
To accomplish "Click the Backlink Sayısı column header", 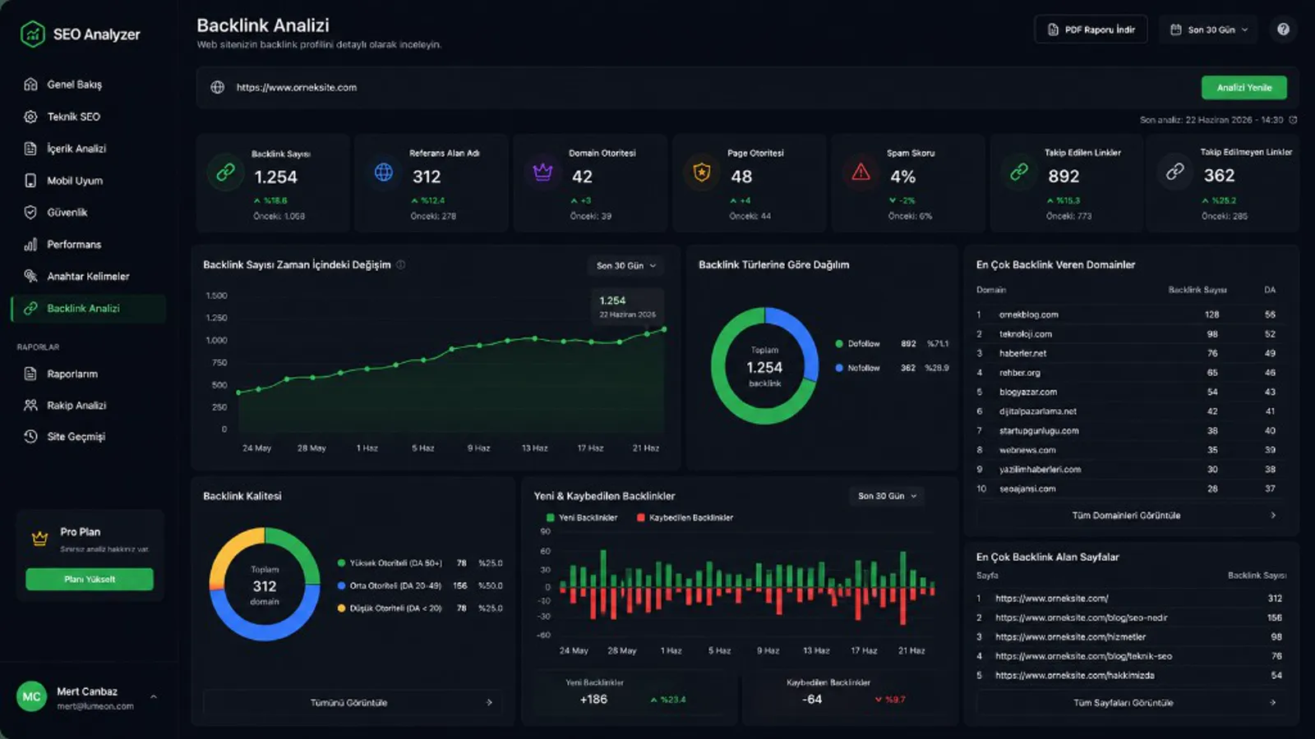I will pyautogui.click(x=1197, y=290).
